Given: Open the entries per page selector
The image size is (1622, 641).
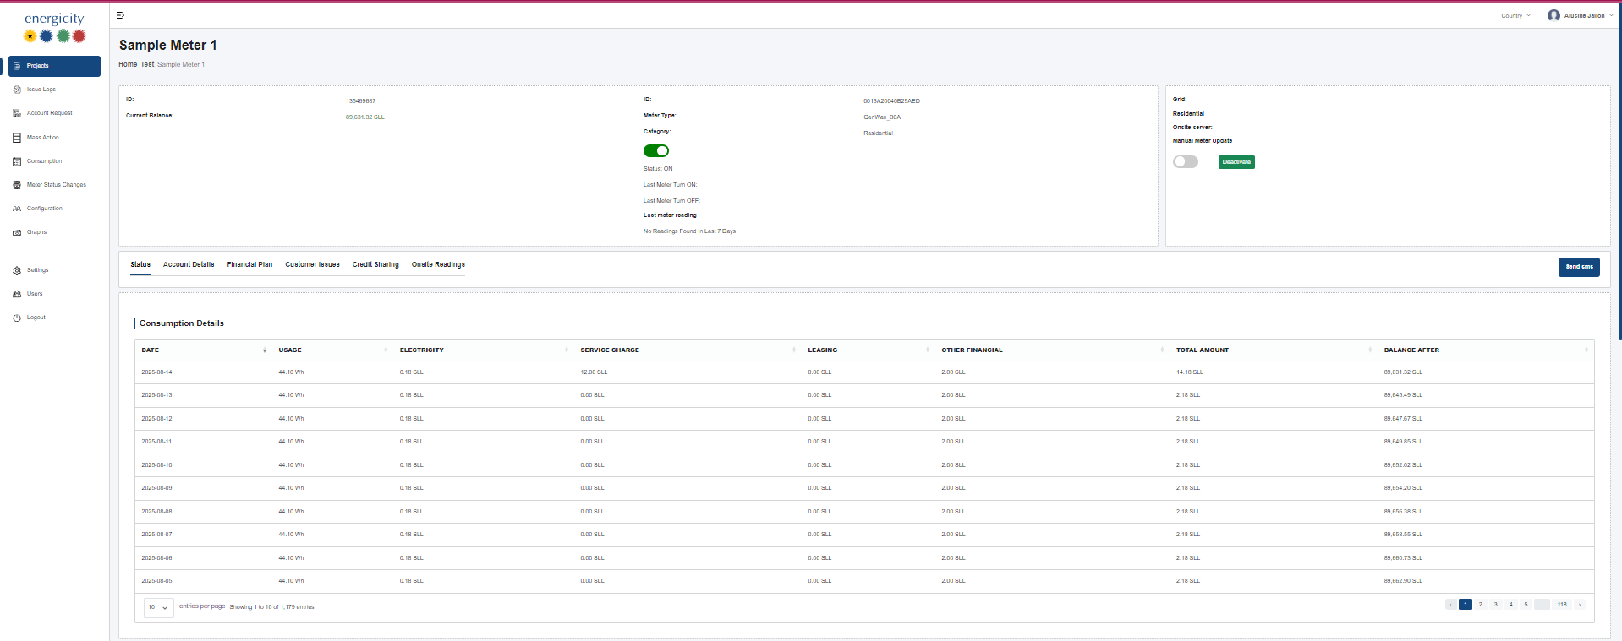Looking at the screenshot, I should tap(158, 607).
